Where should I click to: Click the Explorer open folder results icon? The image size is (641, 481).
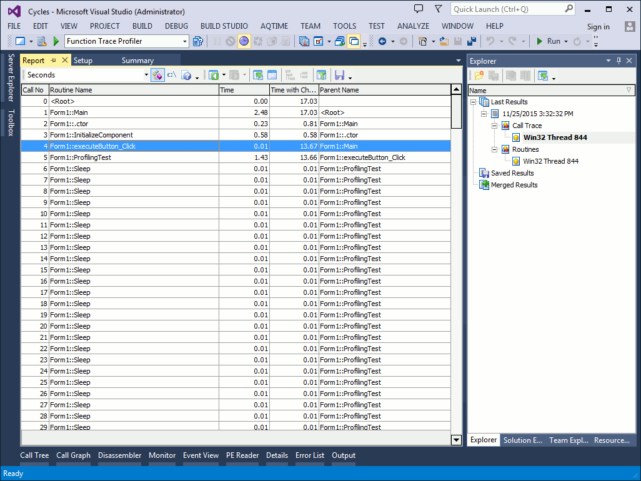click(479, 76)
